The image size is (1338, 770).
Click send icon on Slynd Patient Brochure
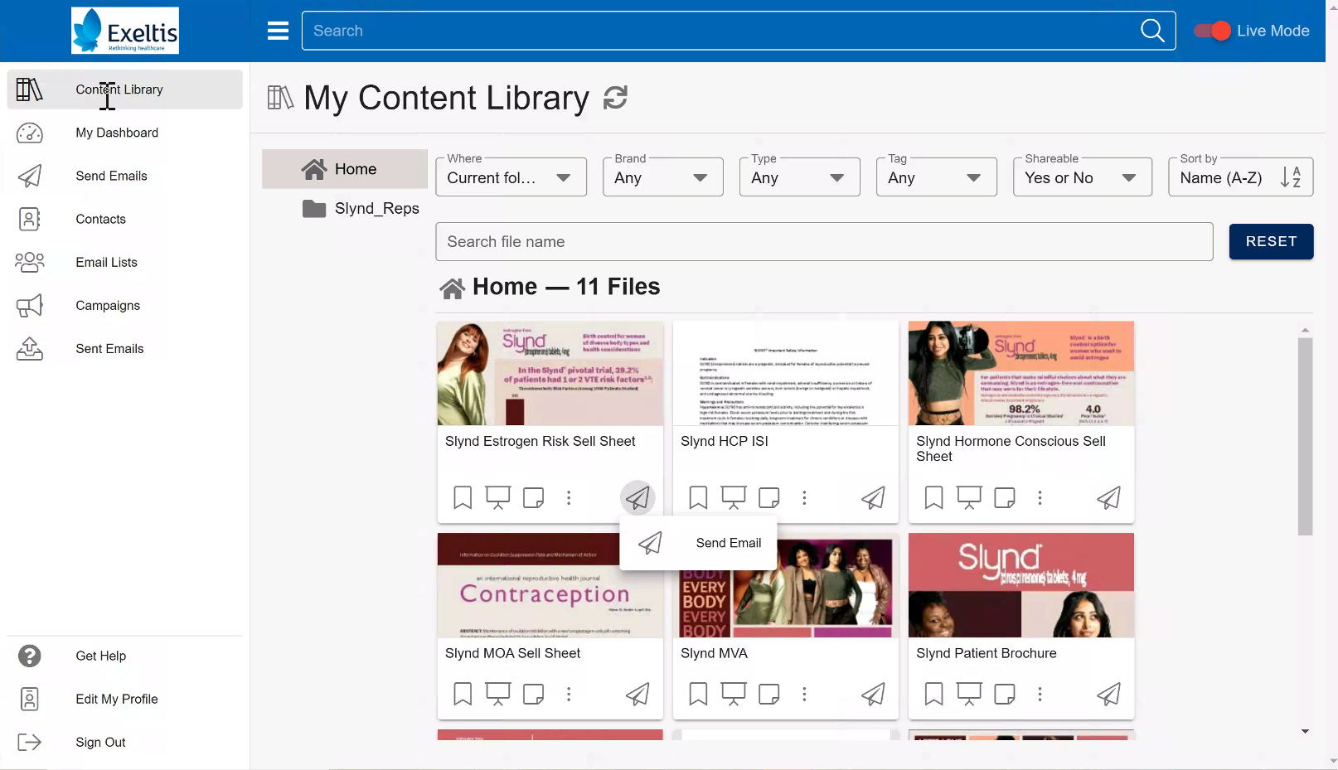coord(1108,694)
